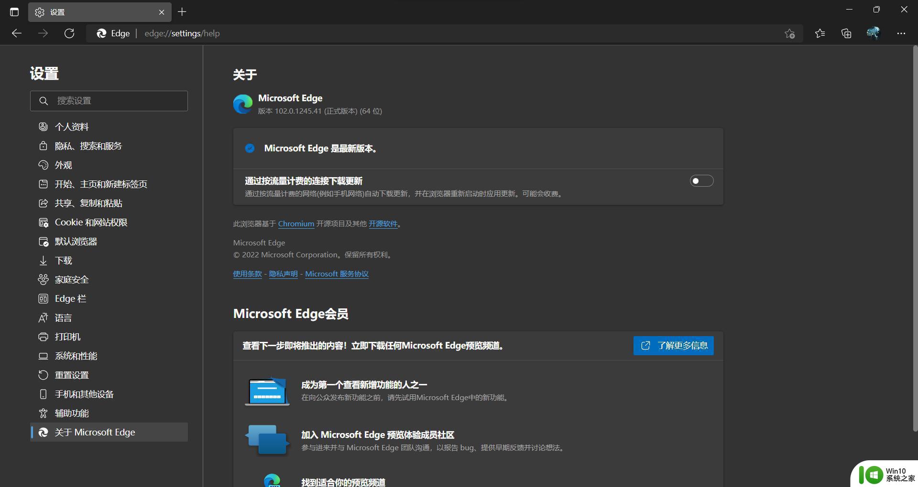Open 个人资料 settings section
This screenshot has height=487, width=918.
click(109, 127)
